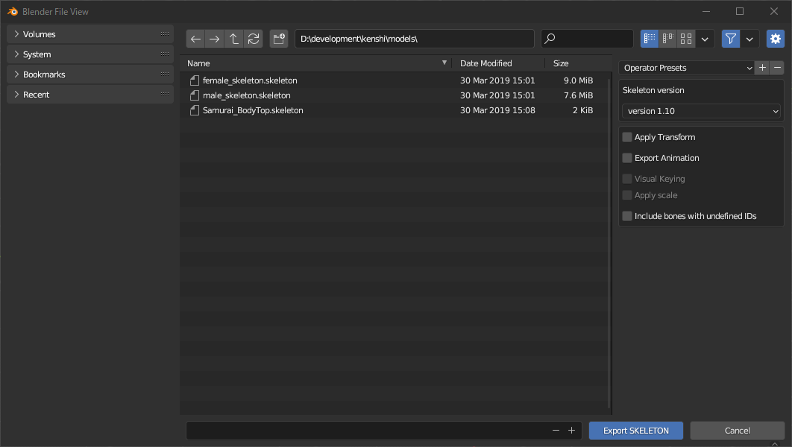792x447 pixels.
Task: Sort files by the Size column
Action: click(x=576, y=63)
